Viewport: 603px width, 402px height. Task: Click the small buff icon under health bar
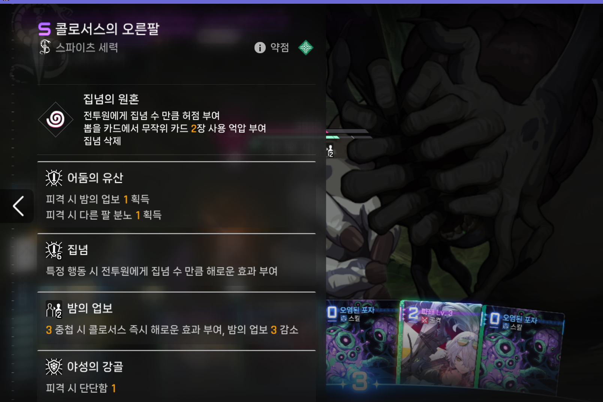pyautogui.click(x=330, y=151)
